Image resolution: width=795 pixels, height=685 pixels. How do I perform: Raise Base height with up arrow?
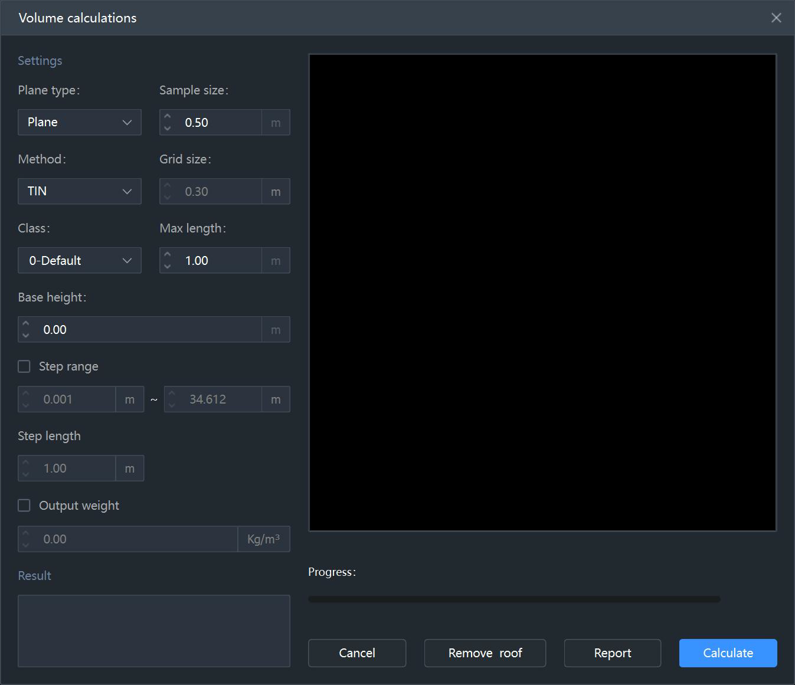click(26, 324)
